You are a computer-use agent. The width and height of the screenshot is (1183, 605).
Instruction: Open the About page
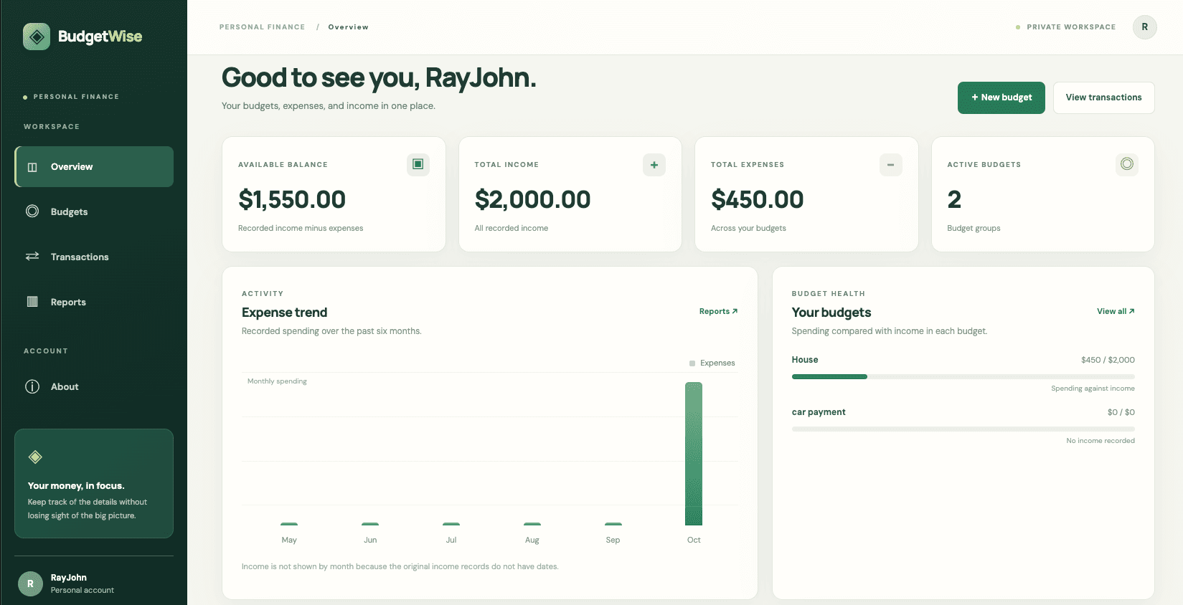pyautogui.click(x=94, y=387)
